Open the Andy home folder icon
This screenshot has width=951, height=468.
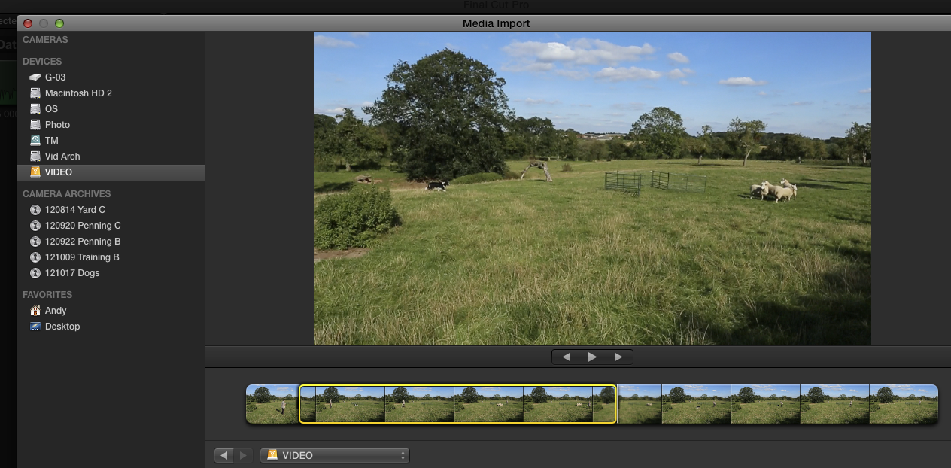pos(35,311)
